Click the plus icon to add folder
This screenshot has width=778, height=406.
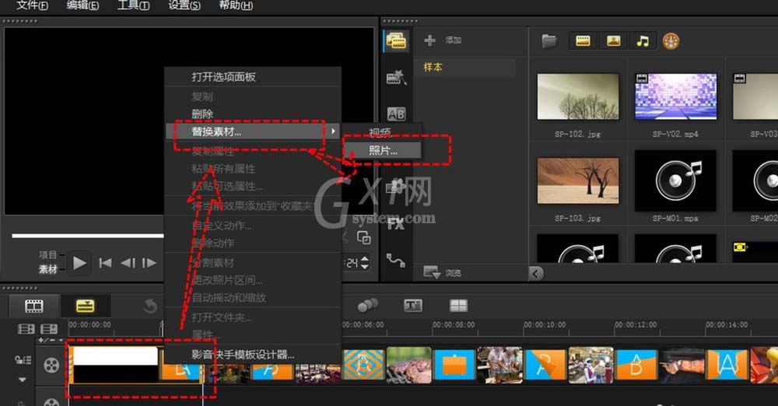pos(429,40)
